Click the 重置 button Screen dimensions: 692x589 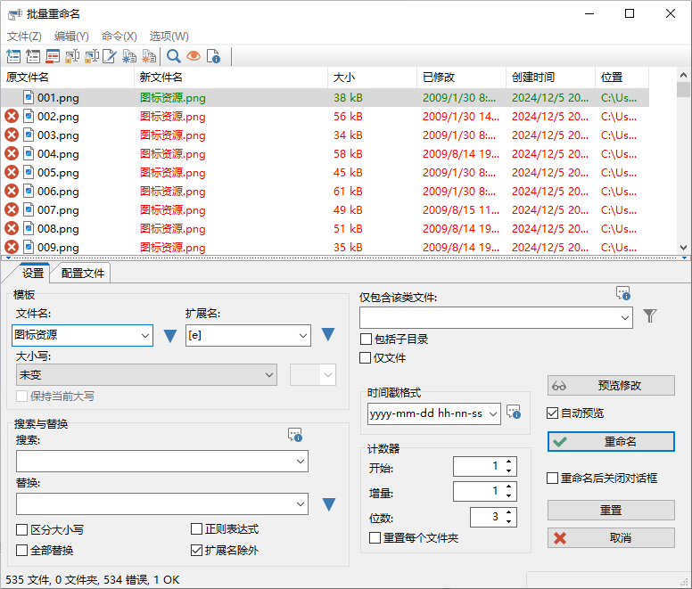[611, 510]
